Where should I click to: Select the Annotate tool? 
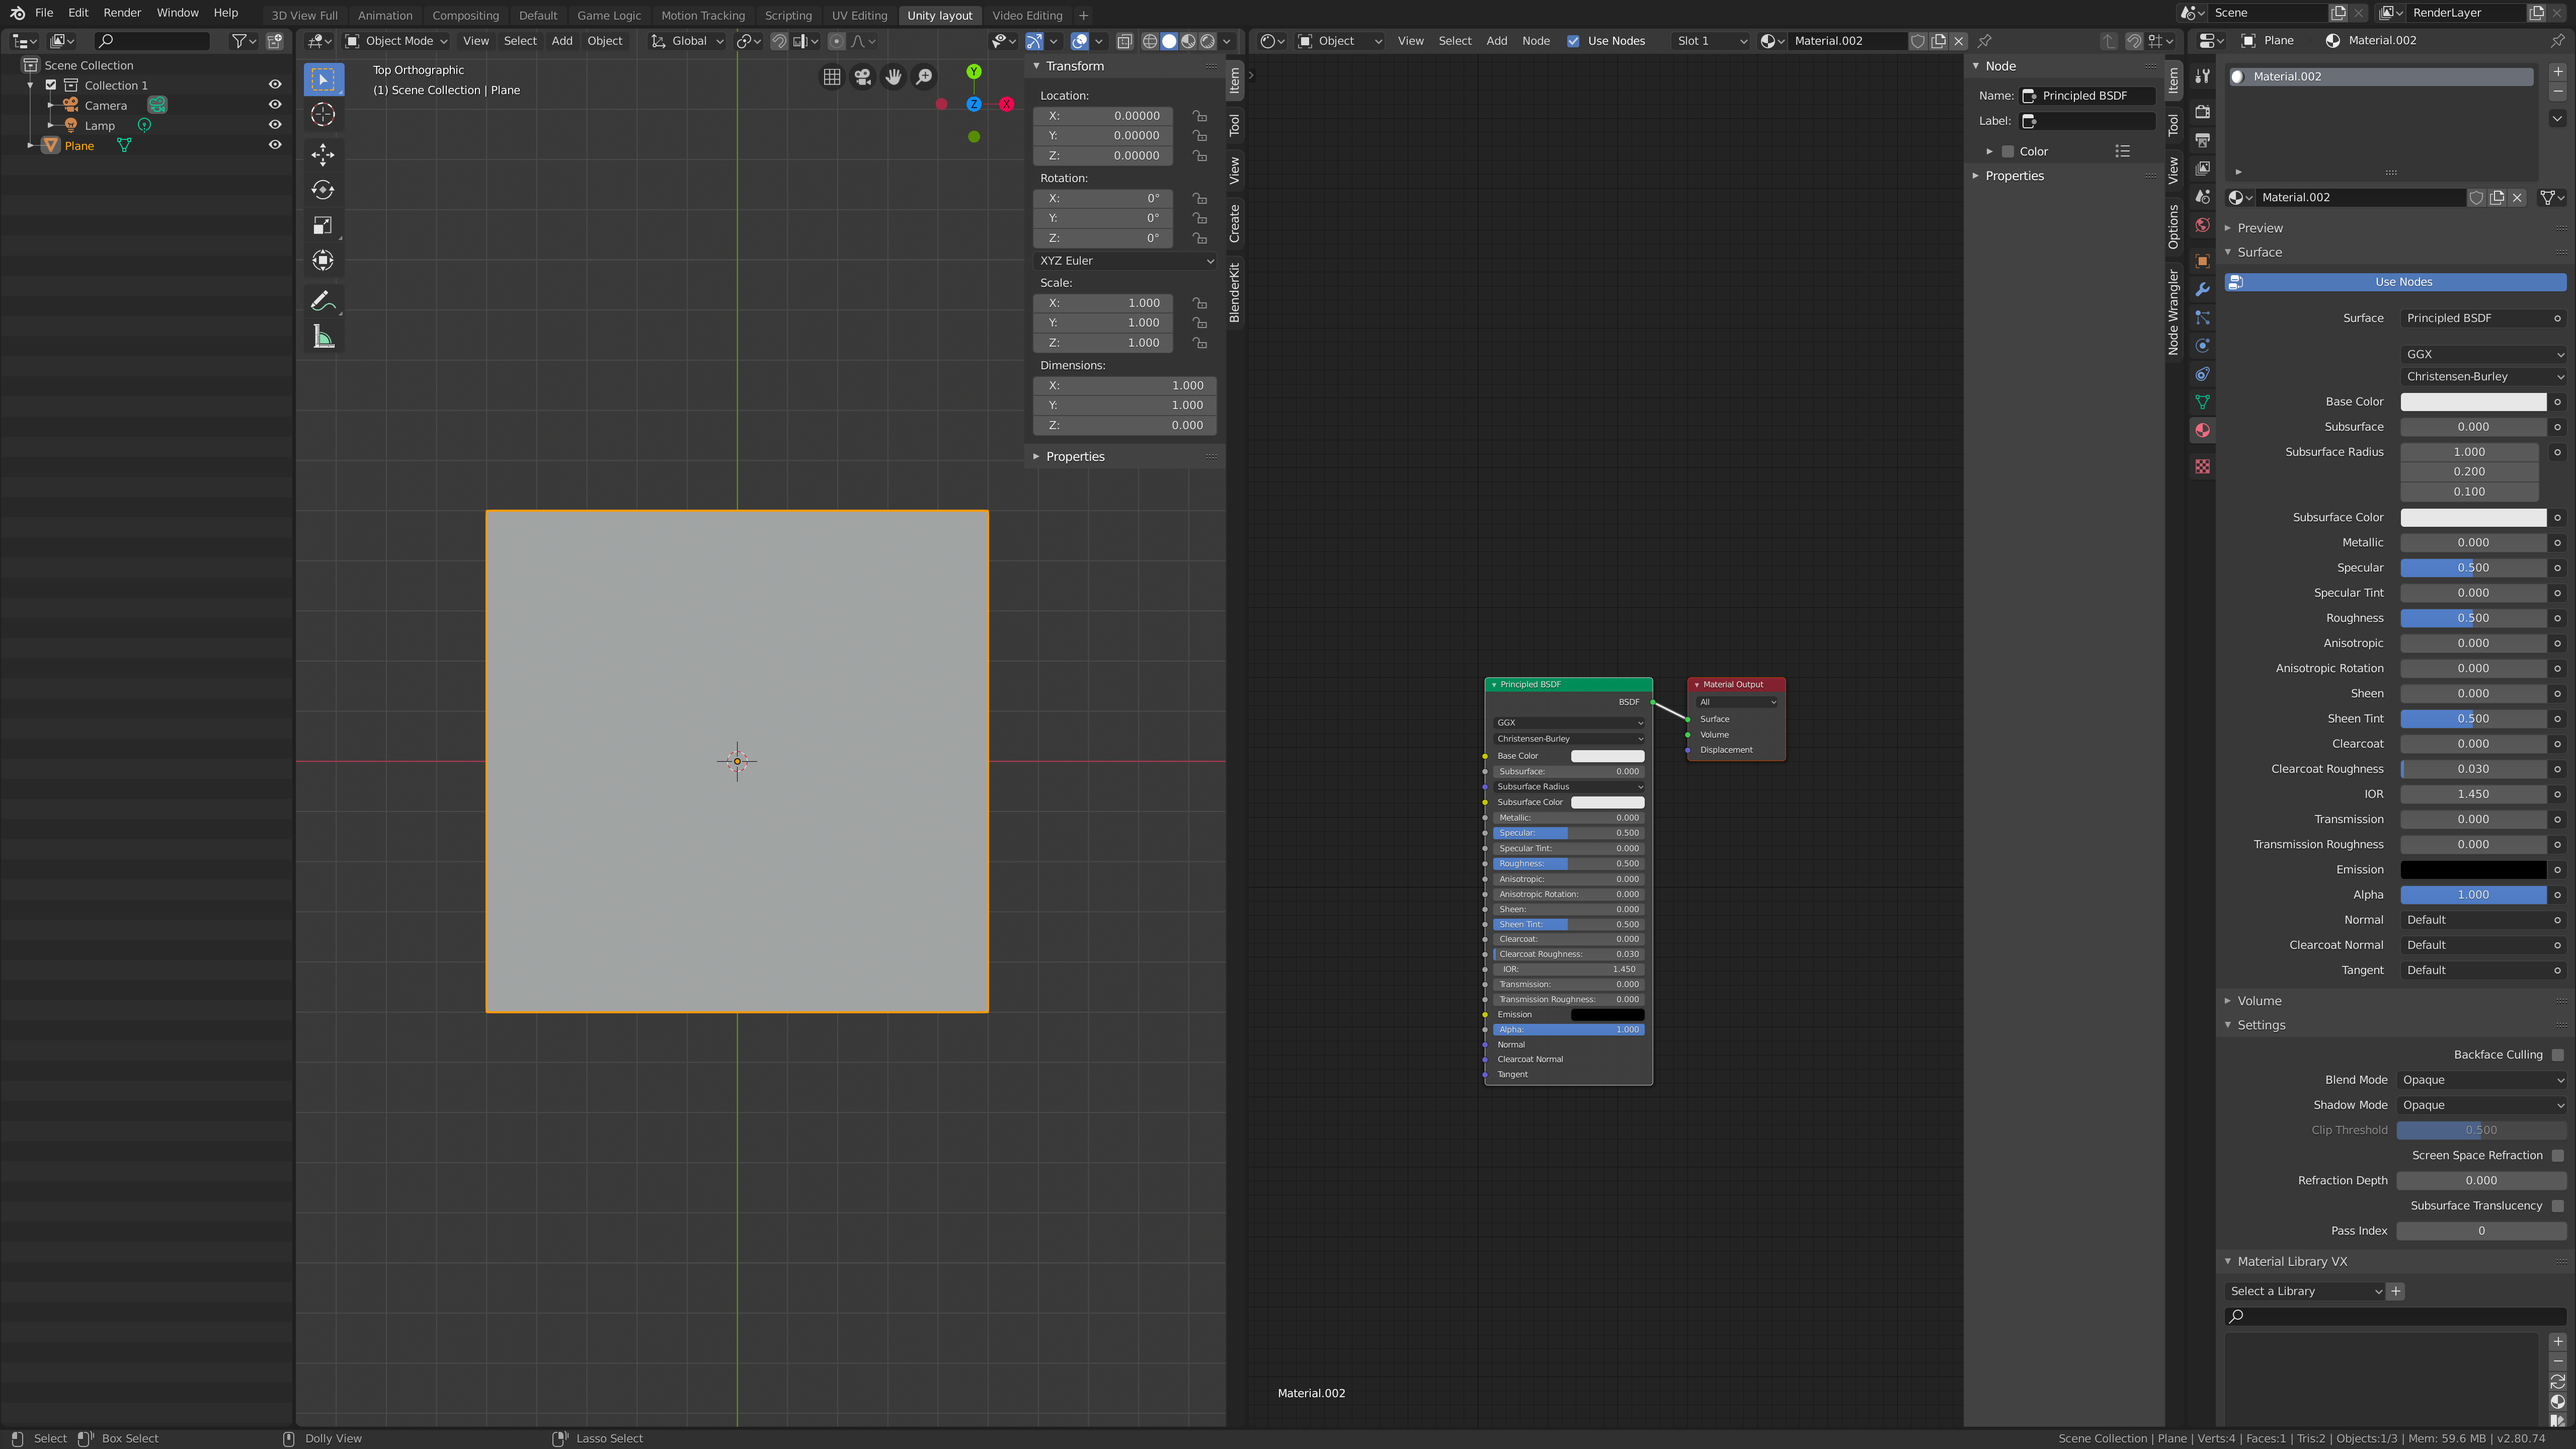pos(323,300)
